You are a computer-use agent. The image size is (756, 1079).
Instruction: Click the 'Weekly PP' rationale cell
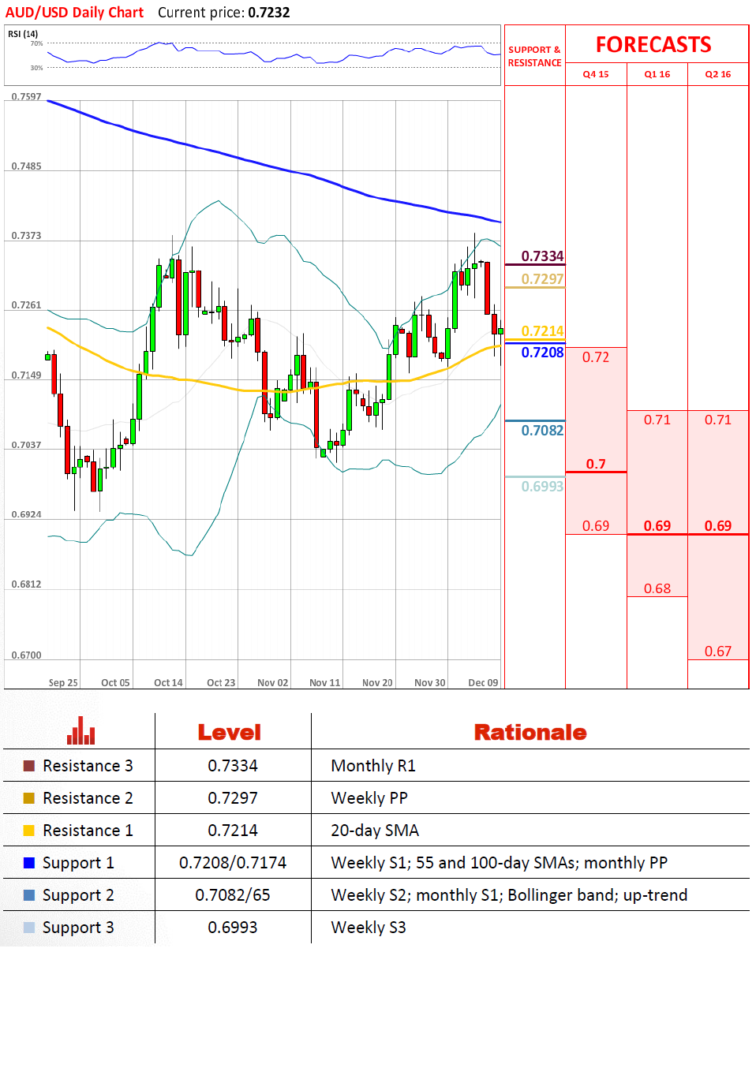coord(369,798)
